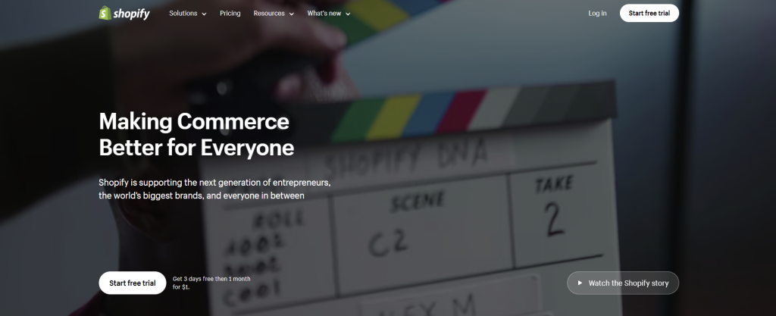Click the Shopify shopping bag logo icon
The width and height of the screenshot is (776, 316).
click(x=105, y=13)
